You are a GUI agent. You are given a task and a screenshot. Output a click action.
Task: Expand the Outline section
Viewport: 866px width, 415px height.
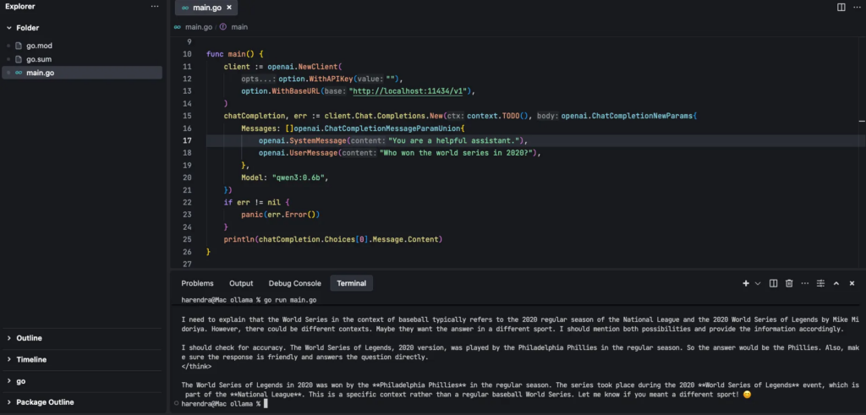point(29,338)
